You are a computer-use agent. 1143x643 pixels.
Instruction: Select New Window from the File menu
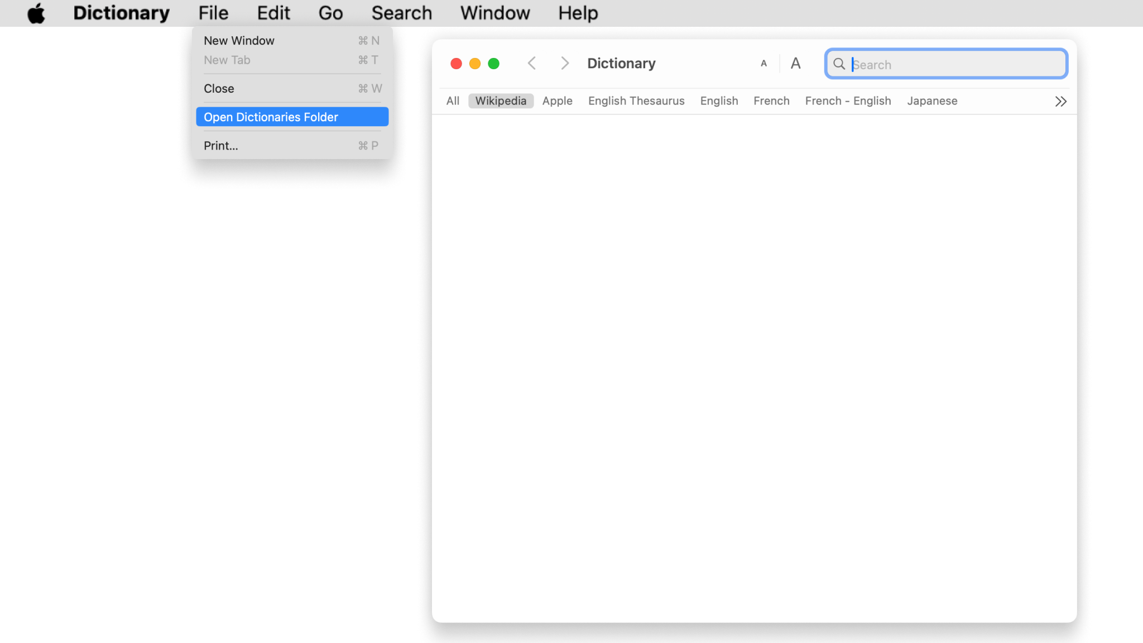tap(239, 40)
